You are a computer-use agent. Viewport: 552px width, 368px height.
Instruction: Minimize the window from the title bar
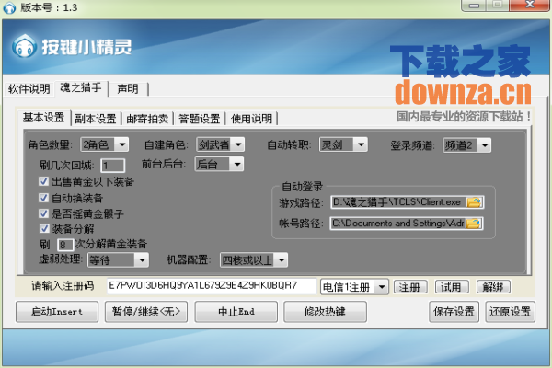(x=474, y=6)
